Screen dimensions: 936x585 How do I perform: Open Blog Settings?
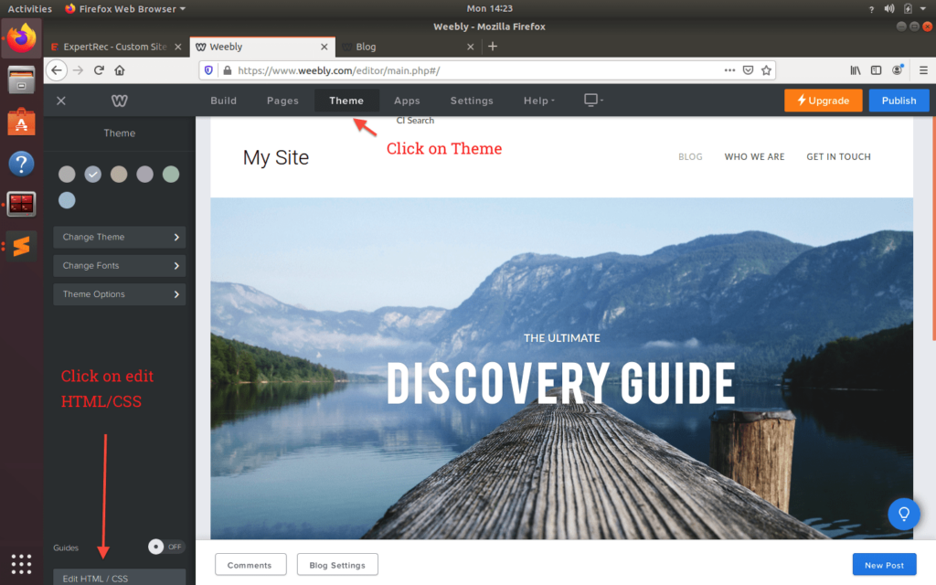[x=337, y=564]
